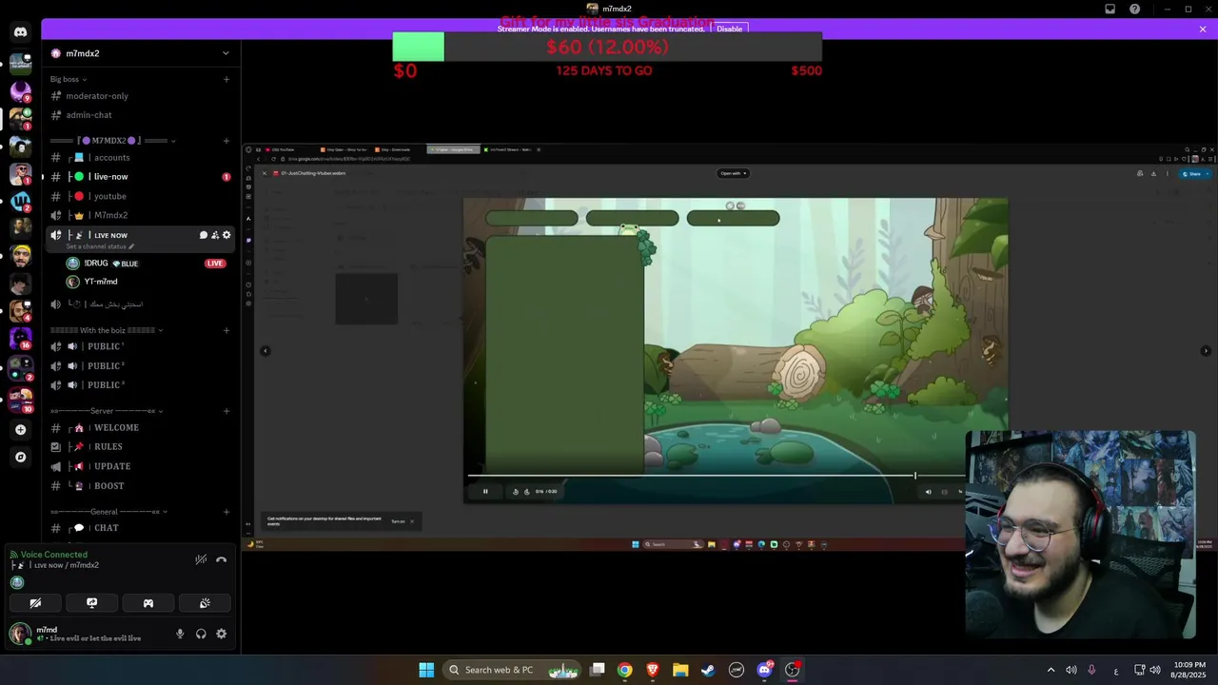1218x685 pixels.
Task: Open the youtube text channel
Action: (x=140, y=196)
